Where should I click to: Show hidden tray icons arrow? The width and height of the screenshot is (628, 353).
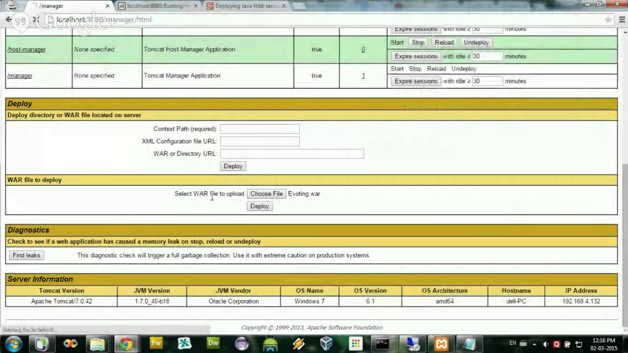pos(534,344)
